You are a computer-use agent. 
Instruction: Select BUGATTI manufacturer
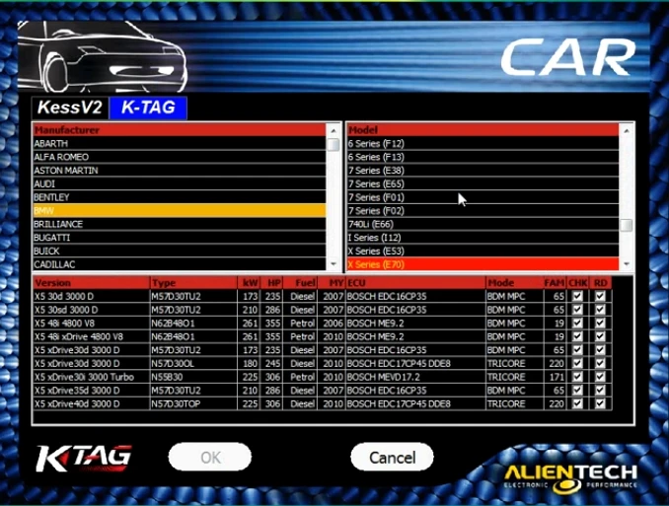[180, 238]
